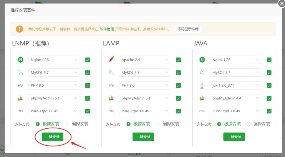Viewport: 285px width, 157px height.
Task: Uncheck PHP 8.0 in LNMP column
Action: pos(87,86)
